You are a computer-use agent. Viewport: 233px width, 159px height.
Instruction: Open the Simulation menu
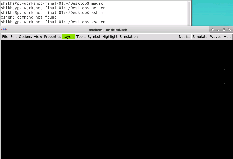[128, 37]
